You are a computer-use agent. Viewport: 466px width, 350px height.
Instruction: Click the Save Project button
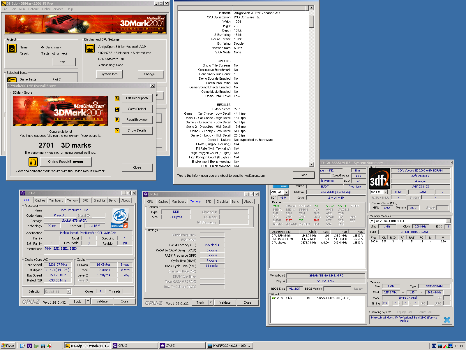pyautogui.click(x=137, y=109)
